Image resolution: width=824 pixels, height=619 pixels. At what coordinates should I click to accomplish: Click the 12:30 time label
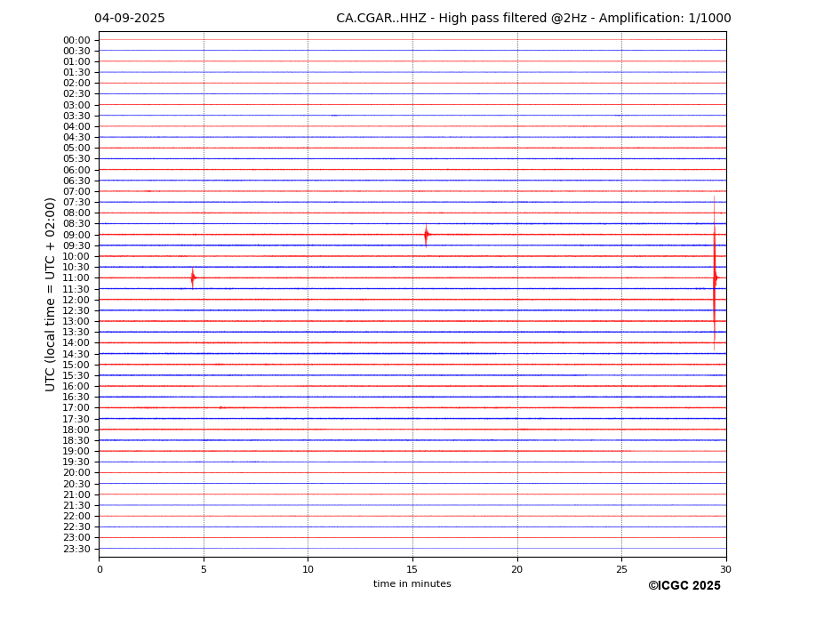pos(76,310)
